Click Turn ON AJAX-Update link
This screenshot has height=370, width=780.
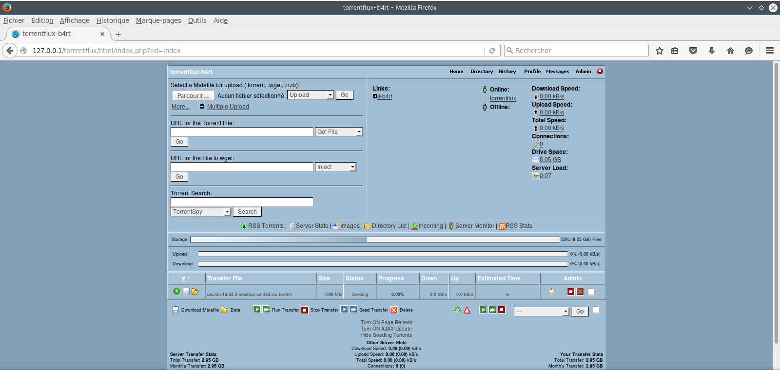pos(386,329)
